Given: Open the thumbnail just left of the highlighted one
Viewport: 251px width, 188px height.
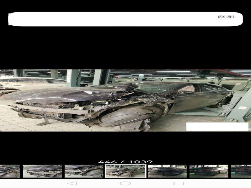Looking at the screenshot, I should (x=84, y=171).
